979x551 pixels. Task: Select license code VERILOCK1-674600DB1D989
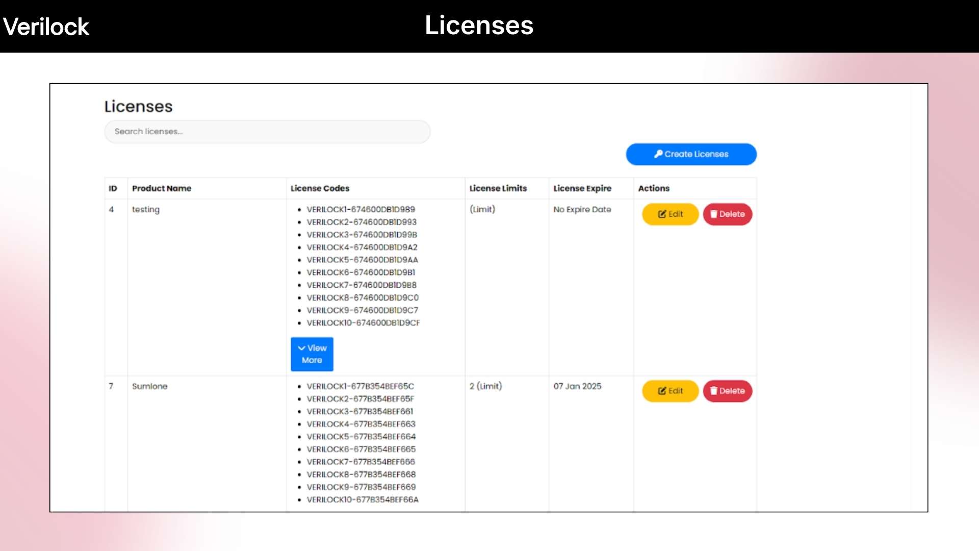[x=361, y=209]
